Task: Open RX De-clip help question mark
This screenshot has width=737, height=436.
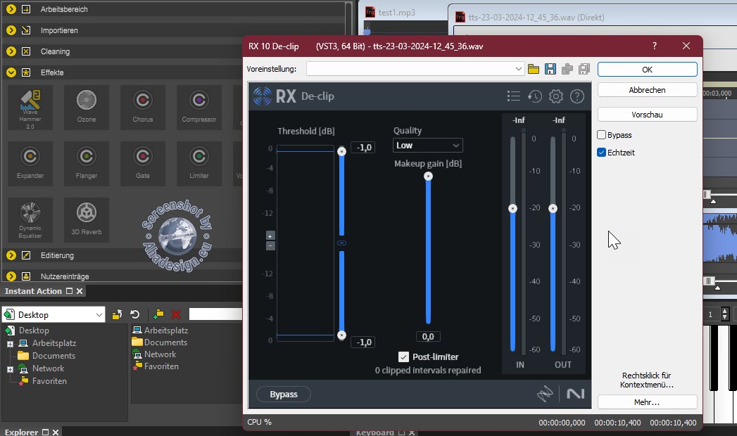Action: tap(577, 96)
